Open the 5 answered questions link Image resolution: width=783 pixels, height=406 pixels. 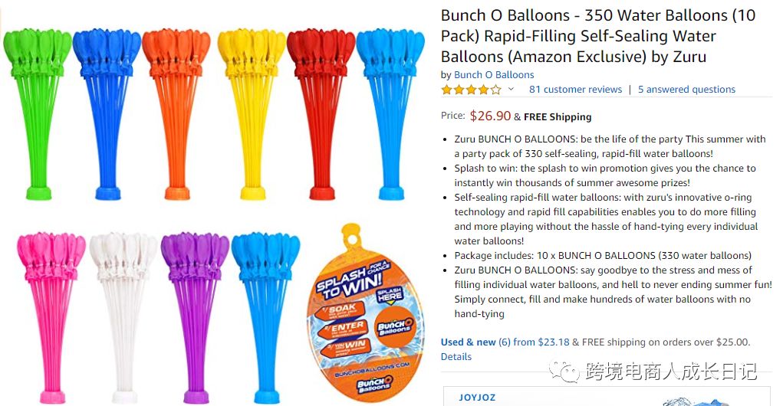(x=686, y=90)
